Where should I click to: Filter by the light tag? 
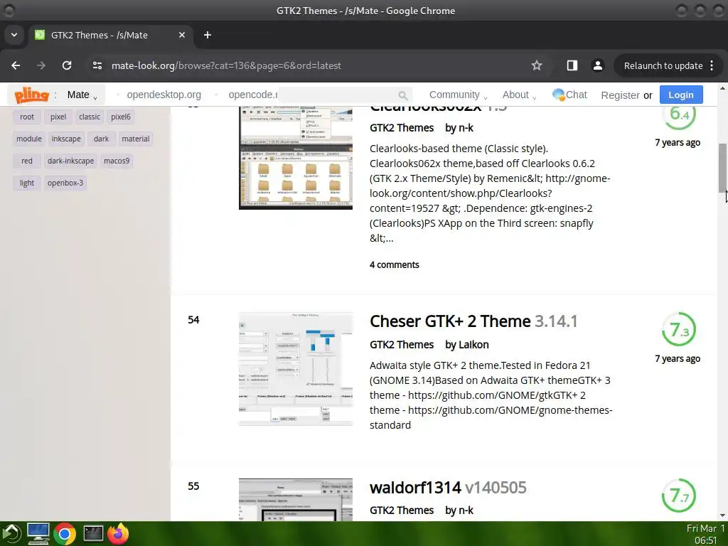tap(27, 183)
